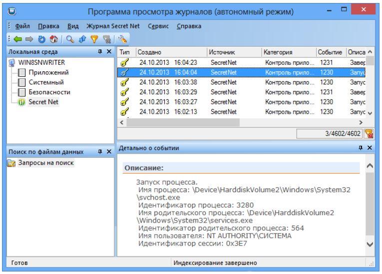Click the Описание: section header

click(x=241, y=168)
